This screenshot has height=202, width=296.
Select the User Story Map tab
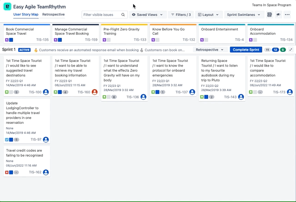point(26,15)
